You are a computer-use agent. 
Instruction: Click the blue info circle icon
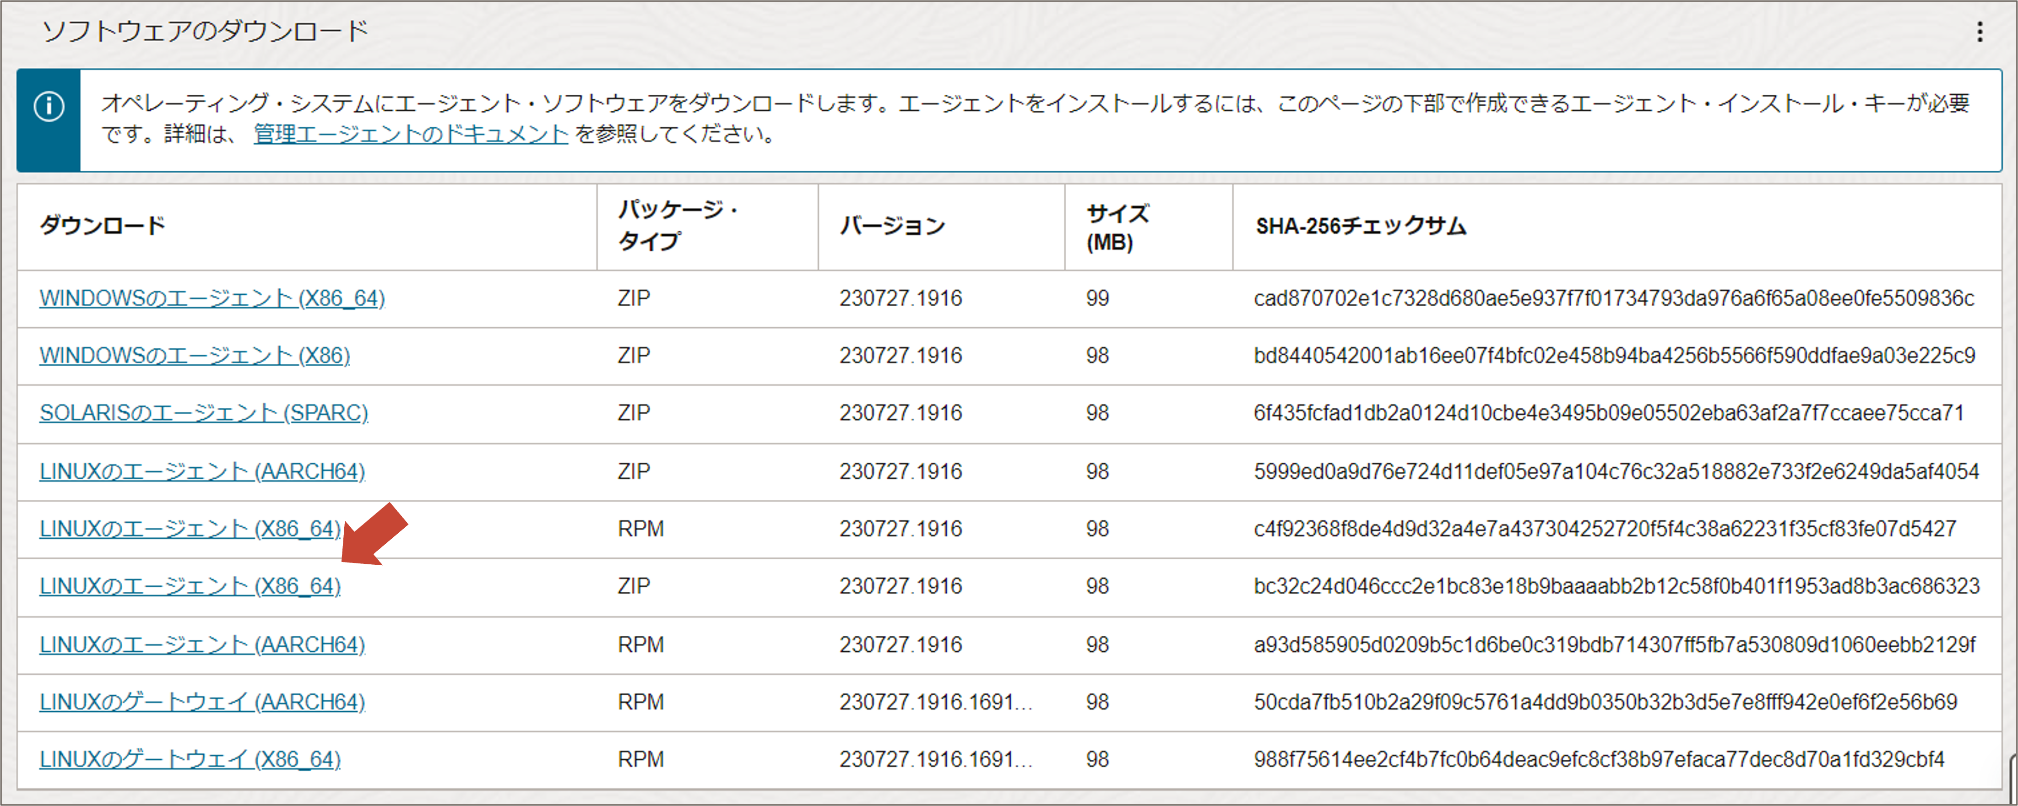pos(49,106)
